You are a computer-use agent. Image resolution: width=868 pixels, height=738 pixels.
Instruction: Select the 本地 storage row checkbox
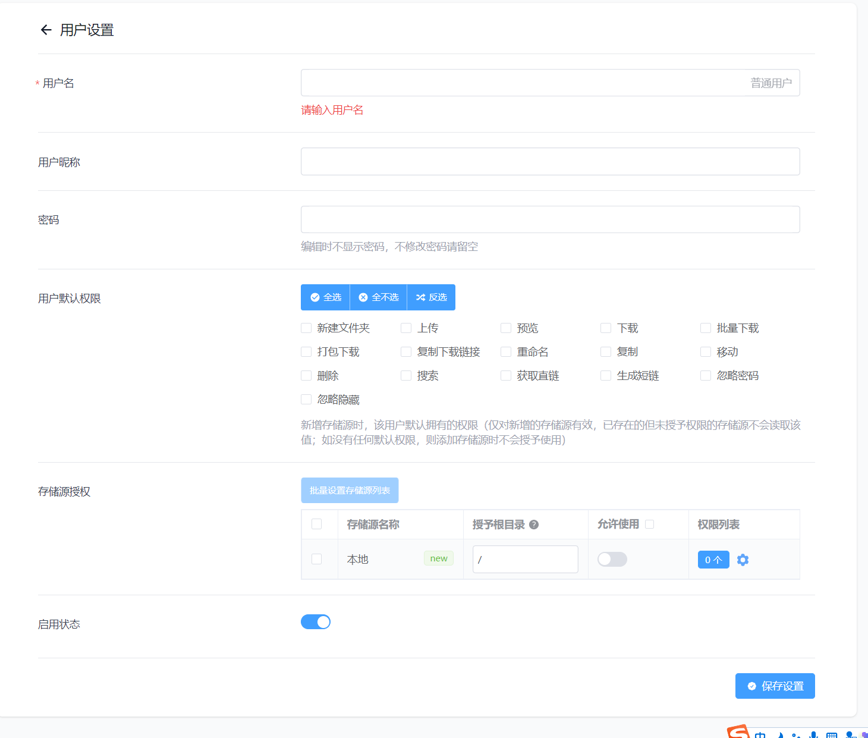pyautogui.click(x=316, y=559)
